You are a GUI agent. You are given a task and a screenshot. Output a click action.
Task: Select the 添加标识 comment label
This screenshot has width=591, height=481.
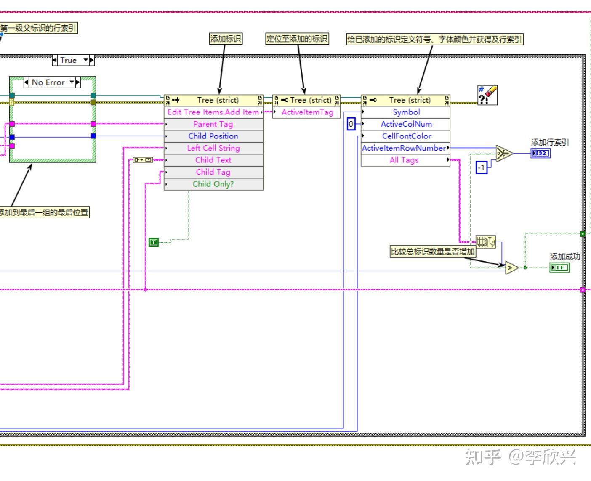pos(226,39)
